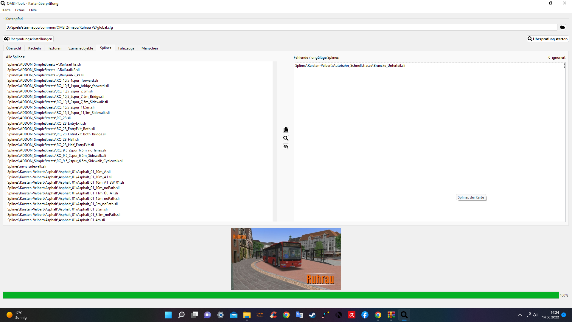572x322 pixels.
Task: Open the Extras menu
Action: (x=20, y=10)
